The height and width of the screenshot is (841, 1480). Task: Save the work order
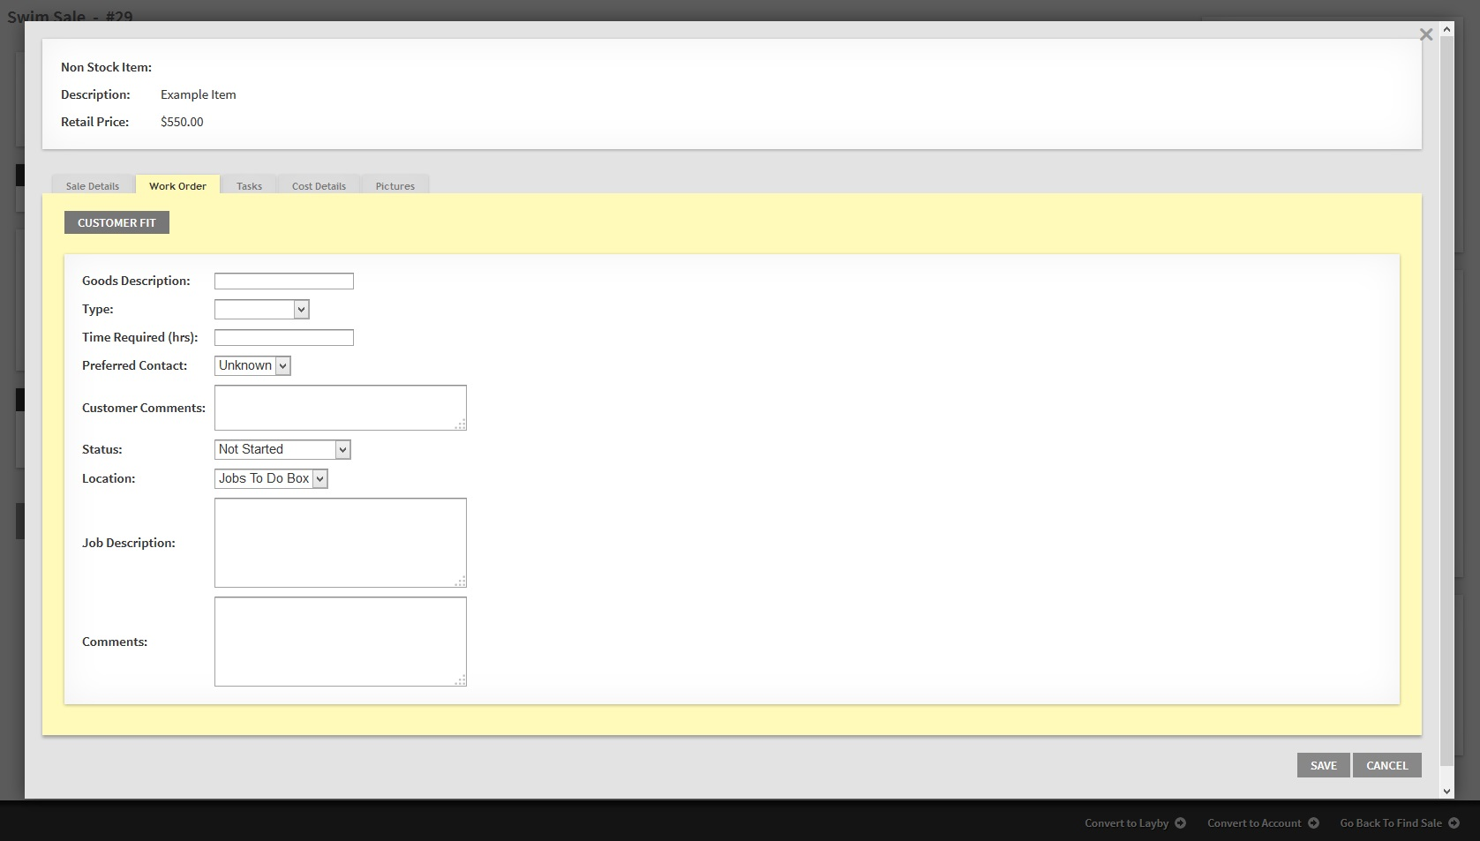(1323, 766)
